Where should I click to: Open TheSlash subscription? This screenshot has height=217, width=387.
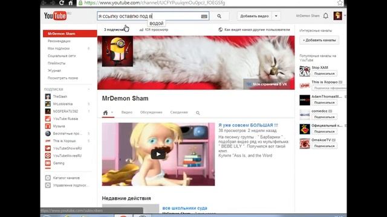(60, 96)
